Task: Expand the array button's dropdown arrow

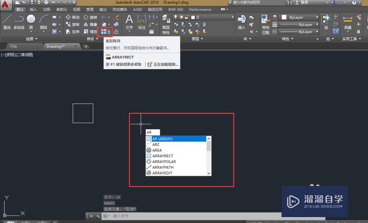Action: coord(109,32)
